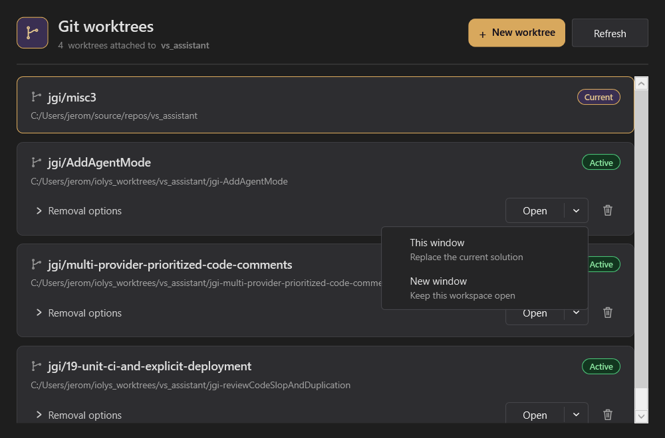The image size is (665, 438).
Task: Select the jgi/AddAgentMode worktree title
Action: tap(99, 163)
